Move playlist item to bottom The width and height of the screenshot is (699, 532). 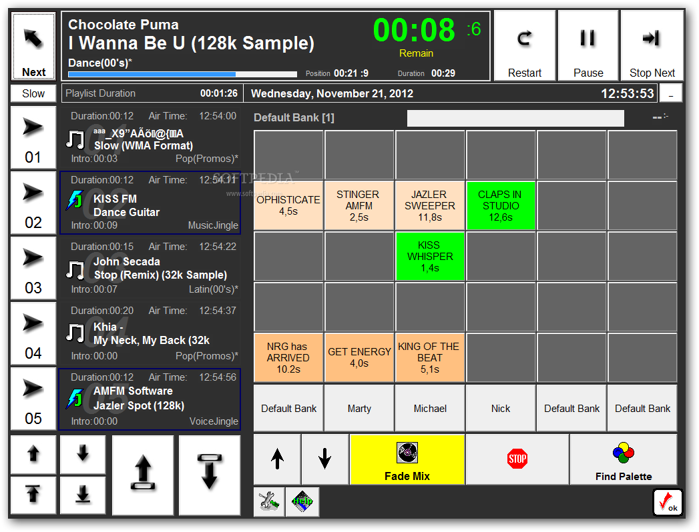(x=83, y=495)
